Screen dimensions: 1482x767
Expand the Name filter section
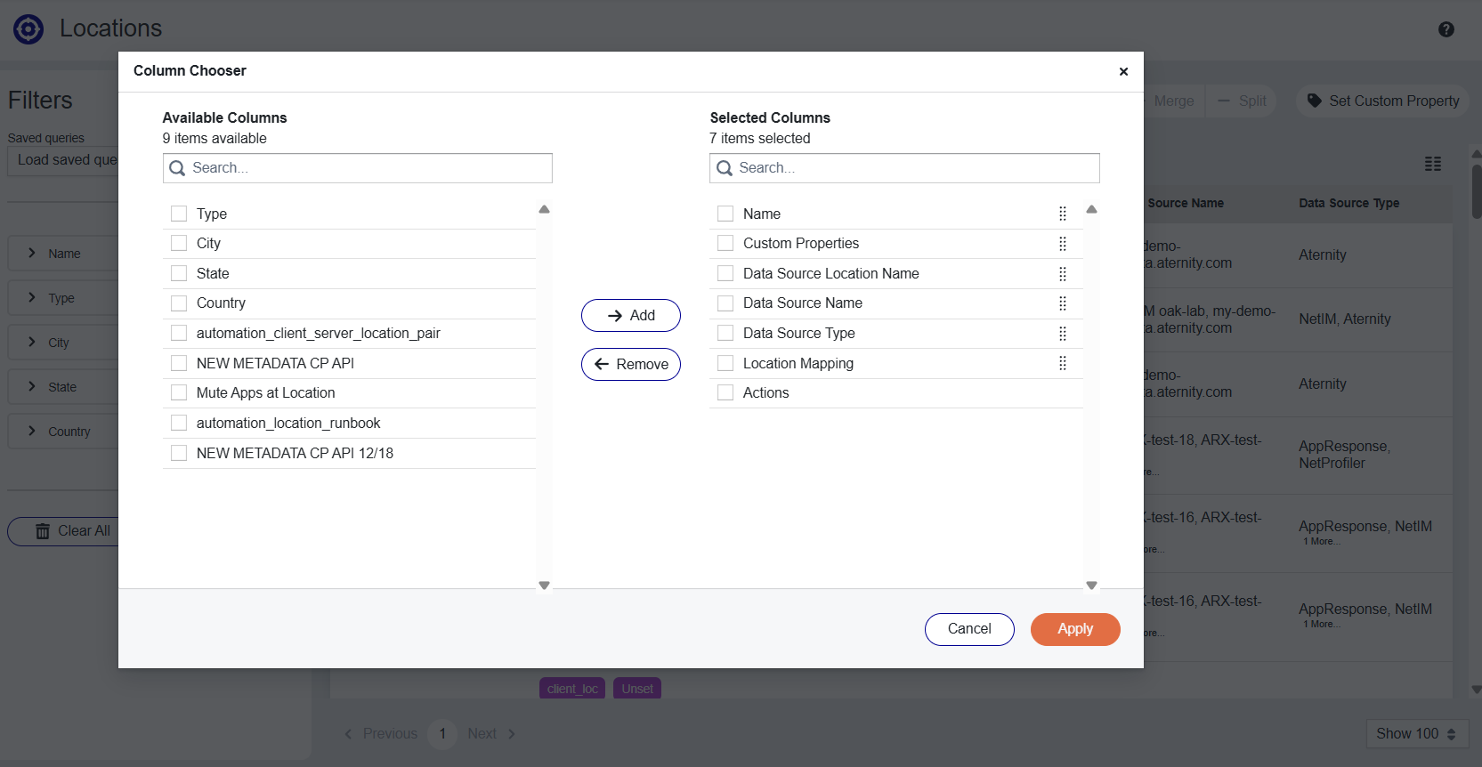point(32,254)
